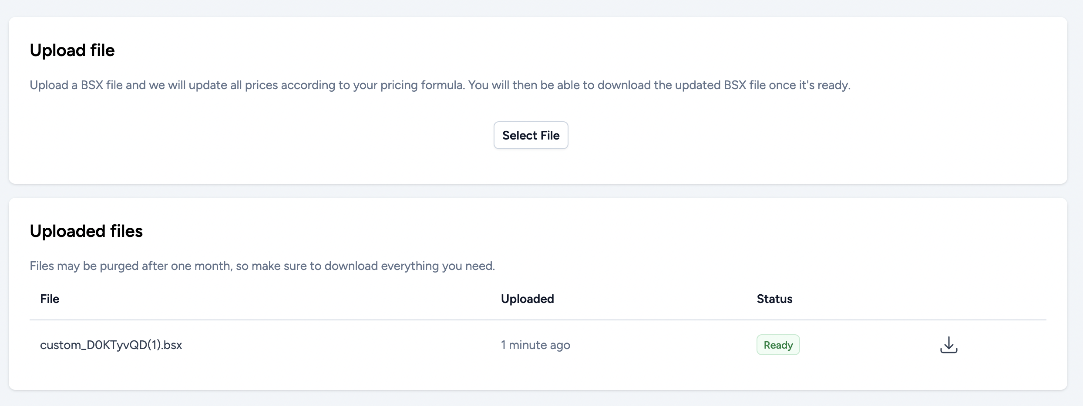Click the purge warning text about one month
The image size is (1083, 406).
coord(262,266)
